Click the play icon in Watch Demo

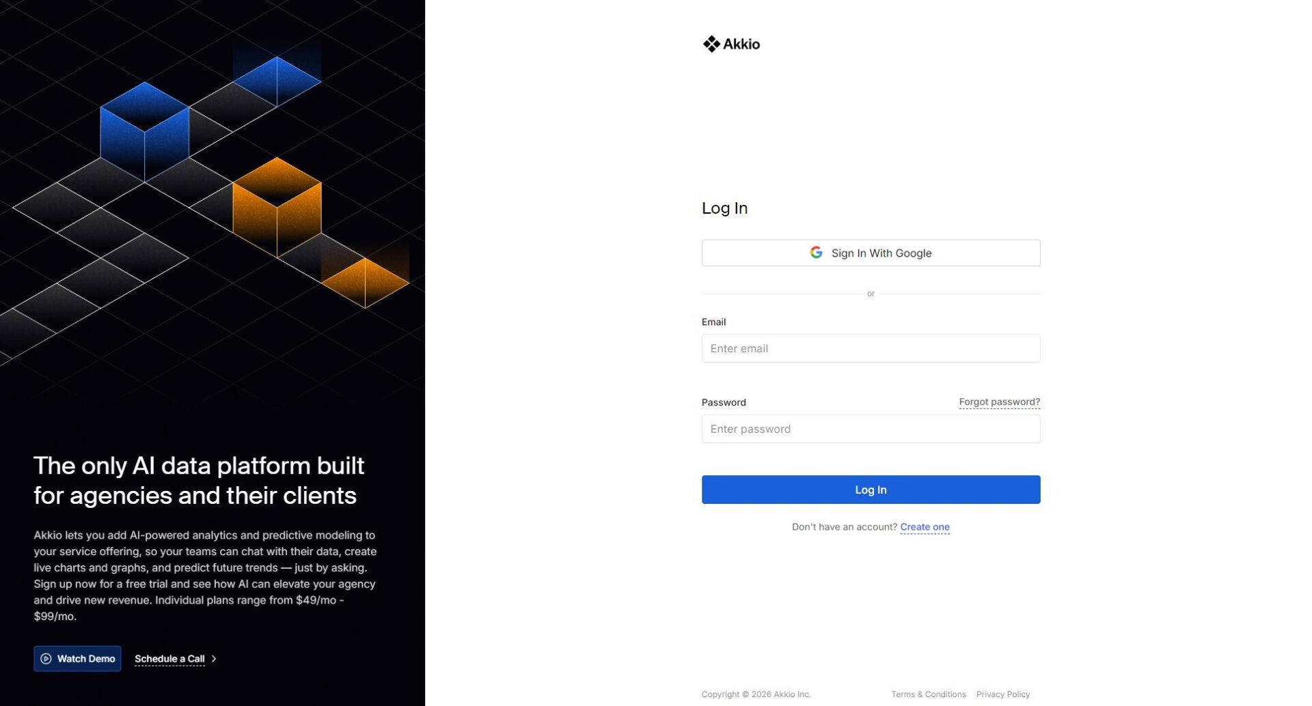[46, 659]
